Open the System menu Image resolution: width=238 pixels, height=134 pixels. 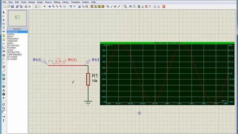86,2
